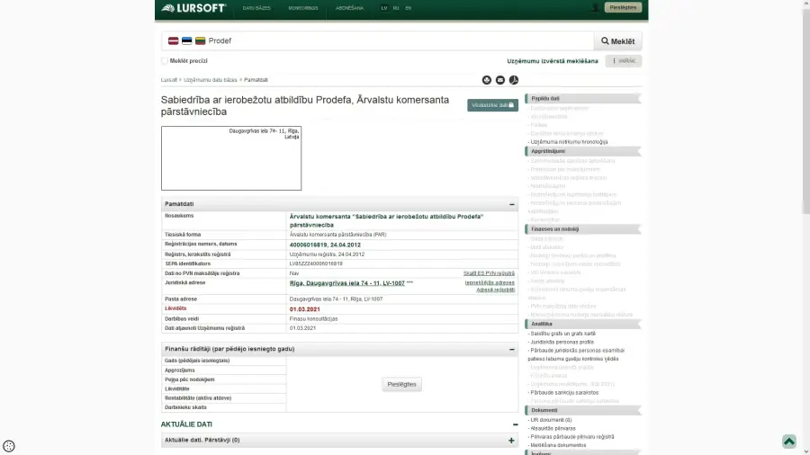
Task: Click the Meklēt search button
Action: [x=617, y=41]
